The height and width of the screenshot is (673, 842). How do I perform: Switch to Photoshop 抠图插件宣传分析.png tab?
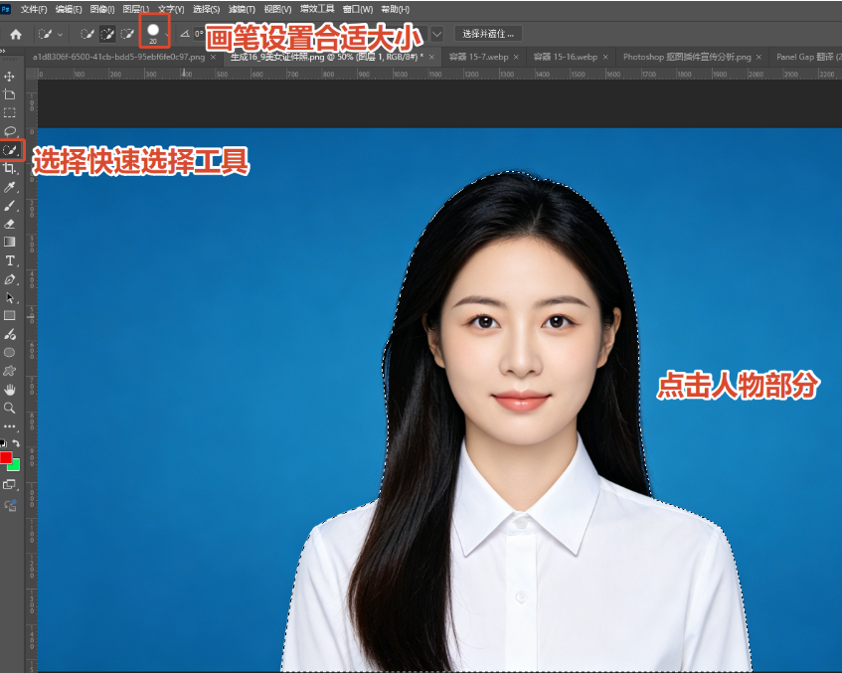pos(687,57)
